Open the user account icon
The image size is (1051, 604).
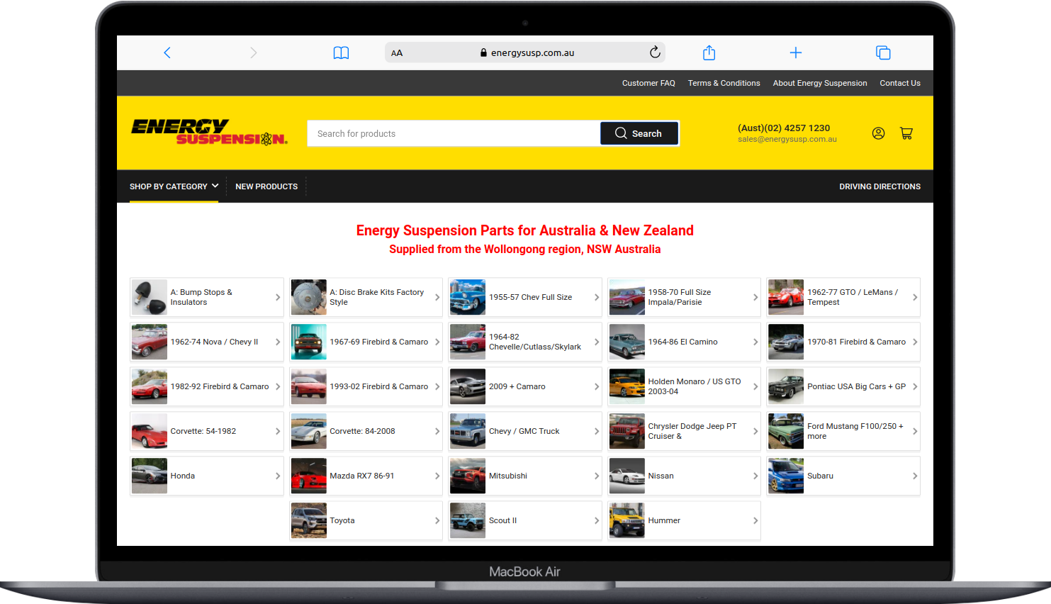(878, 133)
